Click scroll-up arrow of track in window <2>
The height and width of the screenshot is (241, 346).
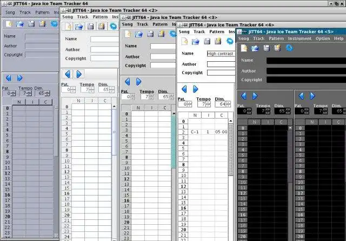[114, 107]
